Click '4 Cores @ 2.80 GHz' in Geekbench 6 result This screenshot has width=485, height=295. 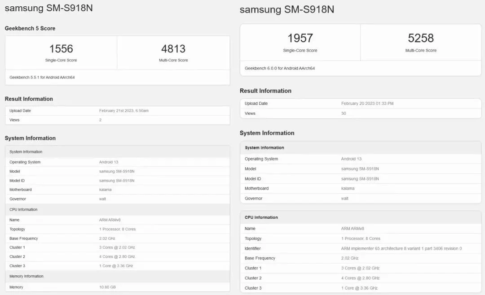[x=360, y=278]
